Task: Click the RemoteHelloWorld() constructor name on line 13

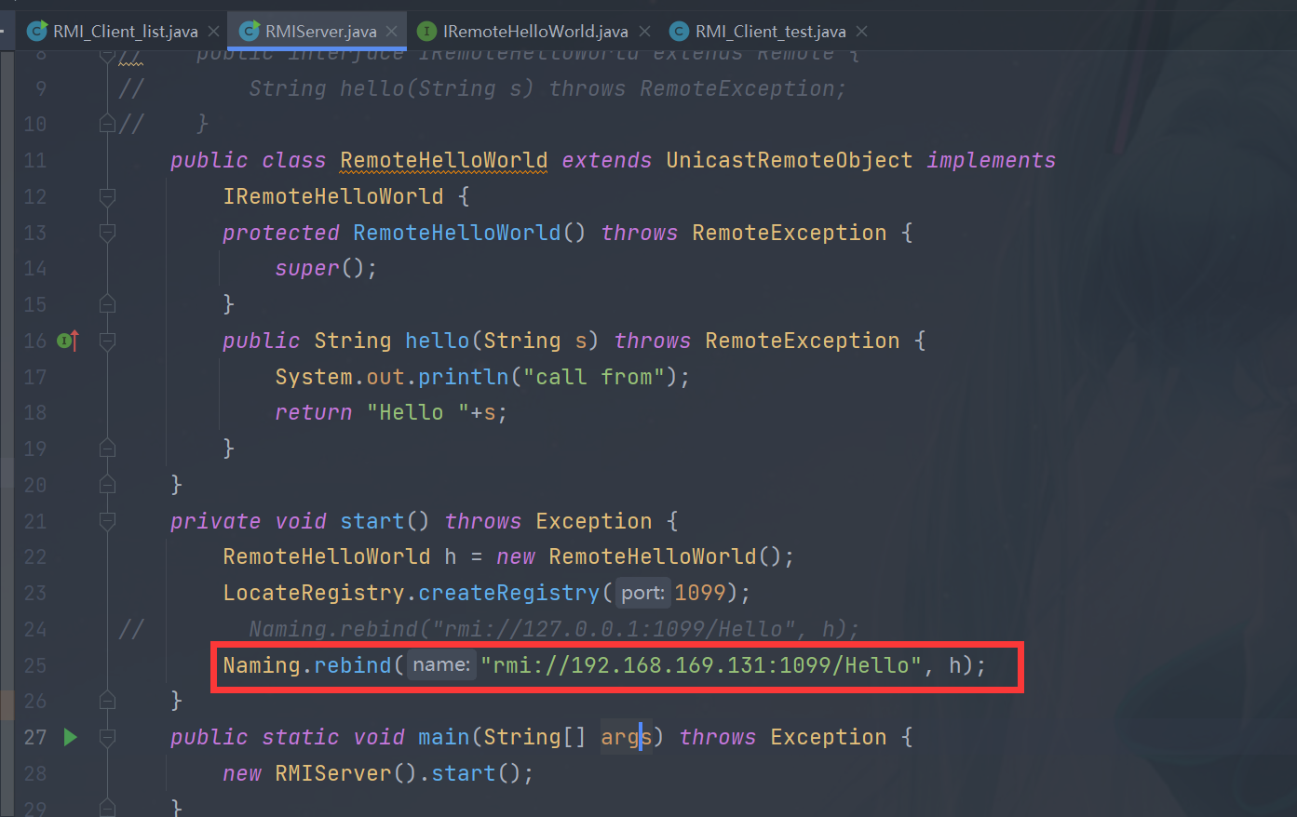Action: pos(457,233)
